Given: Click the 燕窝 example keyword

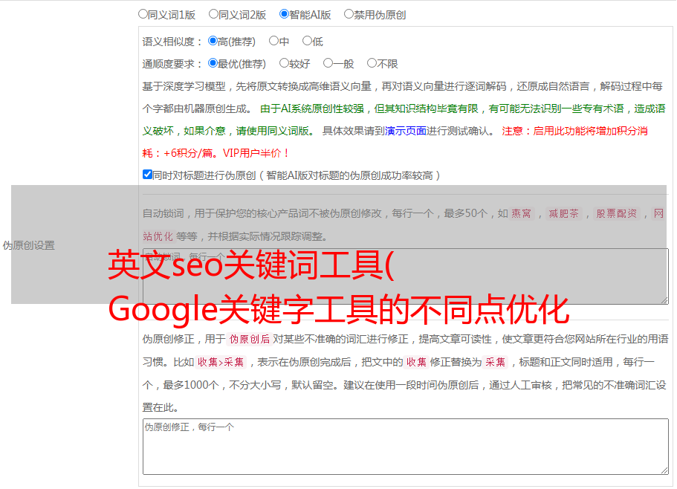Looking at the screenshot, I should pyautogui.click(x=522, y=213).
